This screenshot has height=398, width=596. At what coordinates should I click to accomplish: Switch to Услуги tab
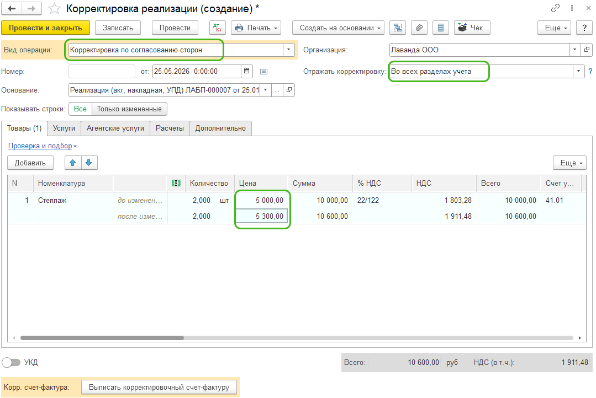[x=64, y=128]
